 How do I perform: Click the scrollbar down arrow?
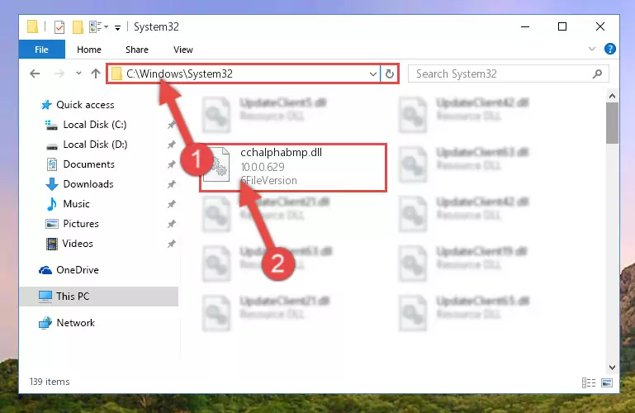(x=612, y=368)
